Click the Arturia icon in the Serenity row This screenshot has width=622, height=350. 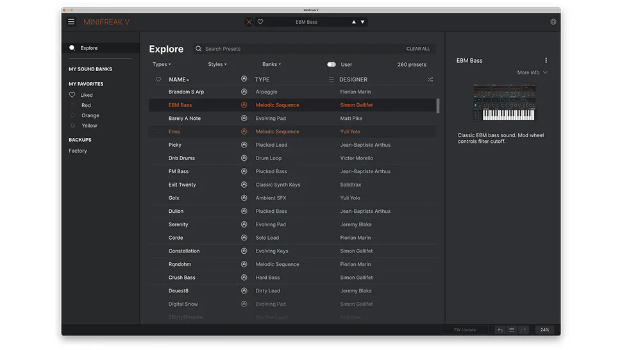(244, 224)
